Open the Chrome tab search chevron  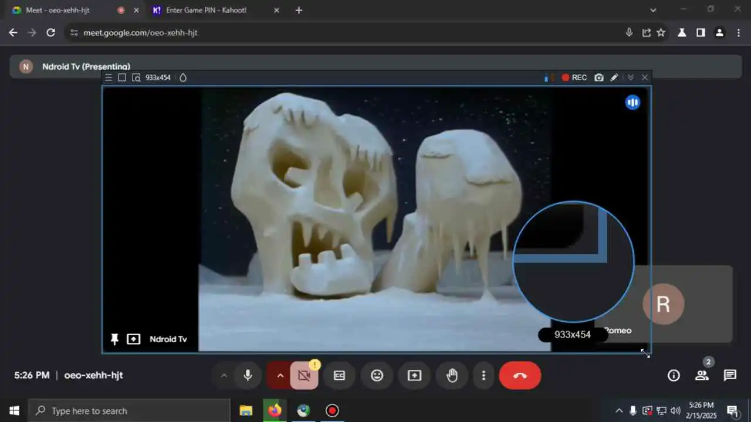point(653,10)
